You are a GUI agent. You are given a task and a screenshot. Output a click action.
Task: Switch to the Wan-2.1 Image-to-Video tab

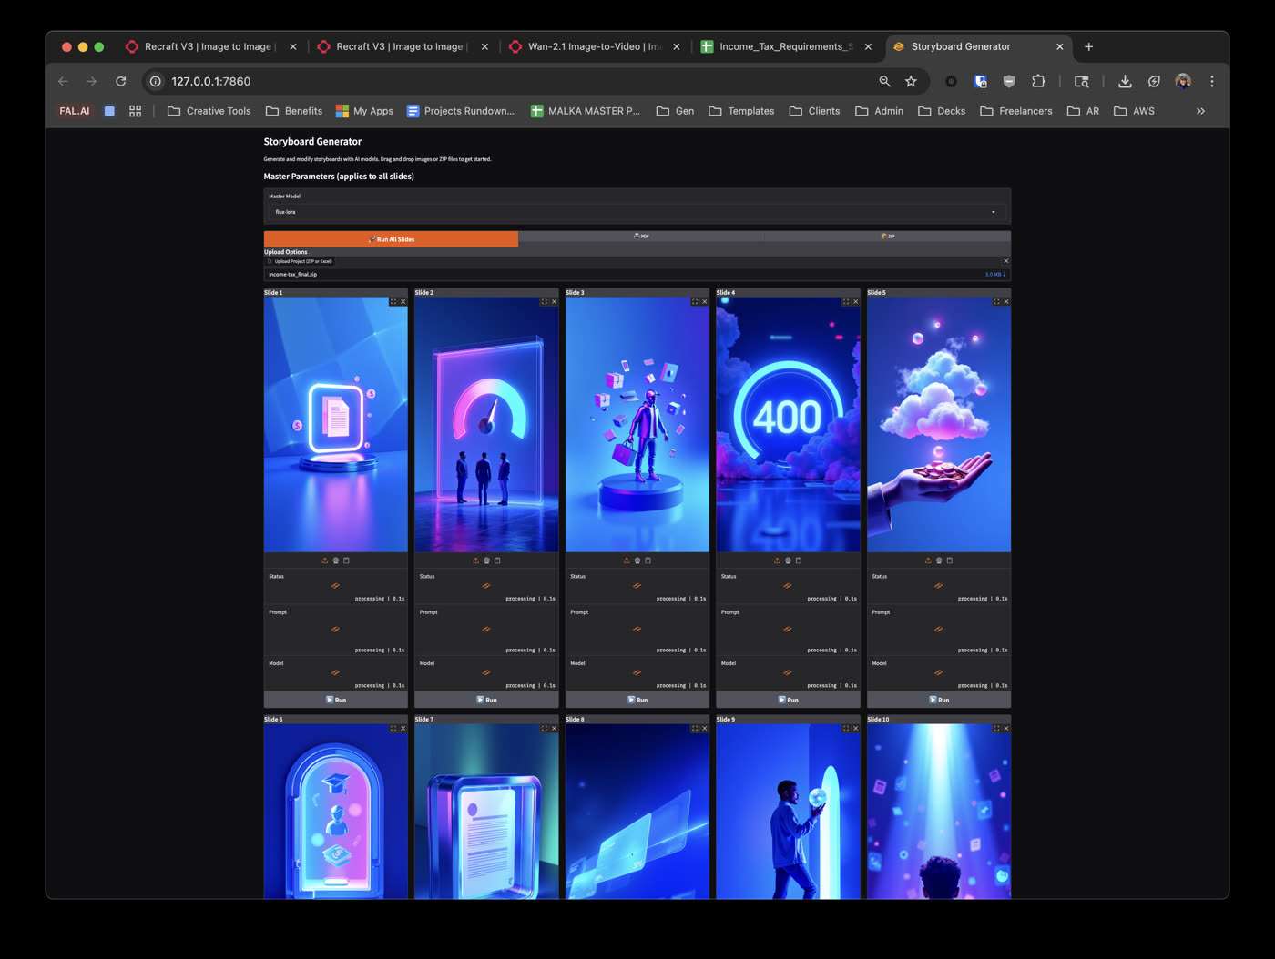pos(595,46)
